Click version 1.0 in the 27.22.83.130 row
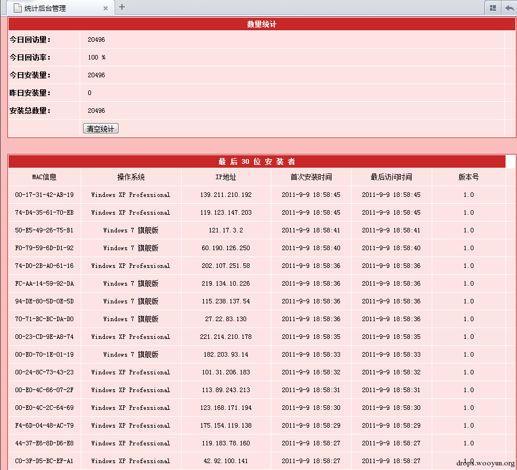This screenshot has width=517, height=470. pyautogui.click(x=468, y=319)
